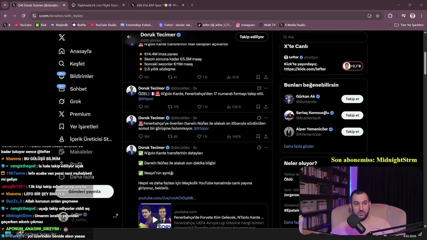Reply to the Darwin Núñez görüşme post
This screenshot has width=427, height=240.
pos(144,136)
